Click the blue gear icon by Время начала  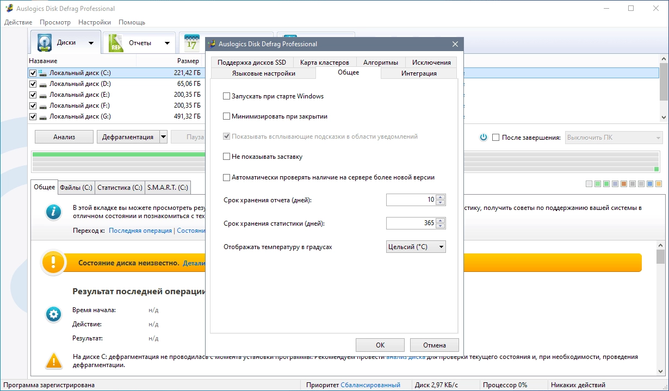[x=53, y=314]
